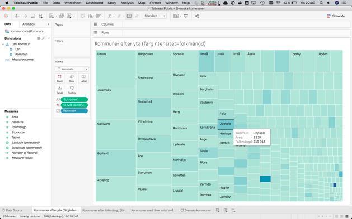Image resolution: width=352 pixels, height=219 pixels.
Task: Select the Folkmängd measure
Action: point(19,127)
